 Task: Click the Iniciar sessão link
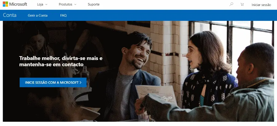(261, 5)
